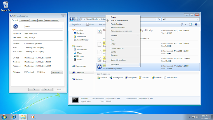This screenshot has height=120, width=213.
Task: Click the utilman file name field
Action: (44, 27)
